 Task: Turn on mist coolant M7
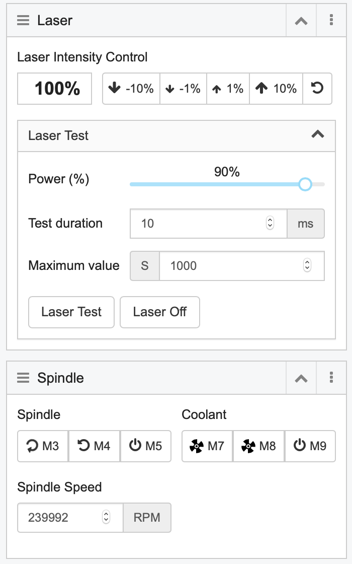(207, 446)
